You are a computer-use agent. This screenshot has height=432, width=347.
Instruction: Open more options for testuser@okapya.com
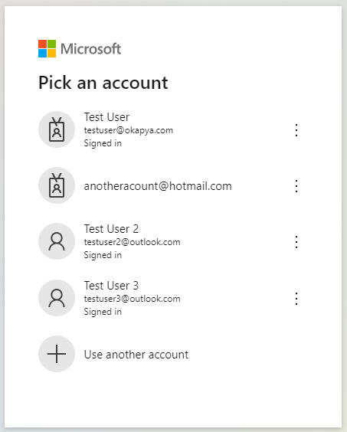(x=296, y=130)
